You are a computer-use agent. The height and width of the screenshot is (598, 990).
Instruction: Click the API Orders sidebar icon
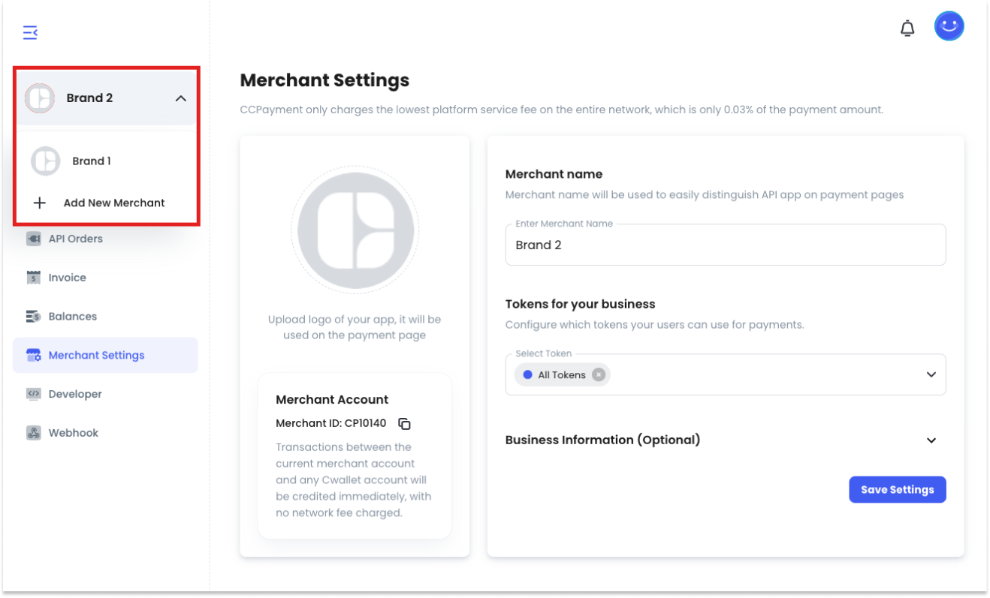[x=34, y=239]
